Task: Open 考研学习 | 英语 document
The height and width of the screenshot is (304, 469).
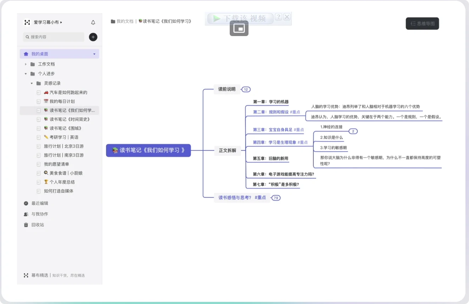Action: tap(61, 138)
